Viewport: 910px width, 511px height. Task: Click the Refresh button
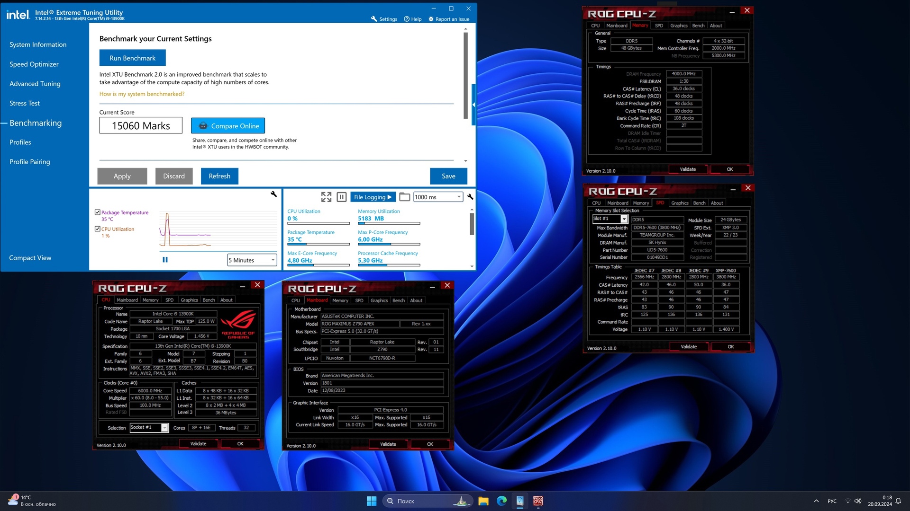pos(219,176)
